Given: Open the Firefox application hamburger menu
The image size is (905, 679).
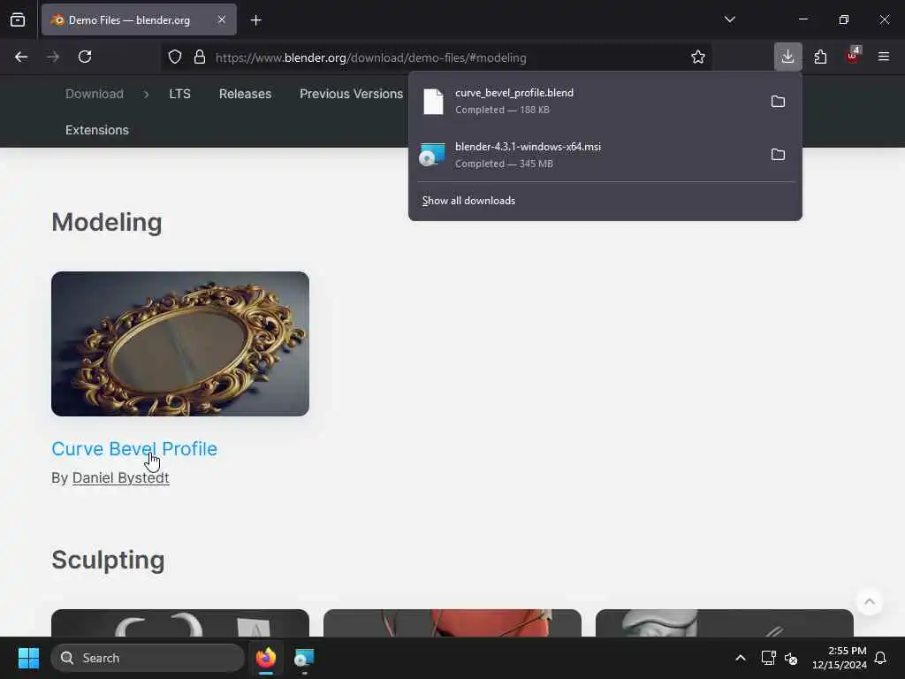Looking at the screenshot, I should [884, 57].
